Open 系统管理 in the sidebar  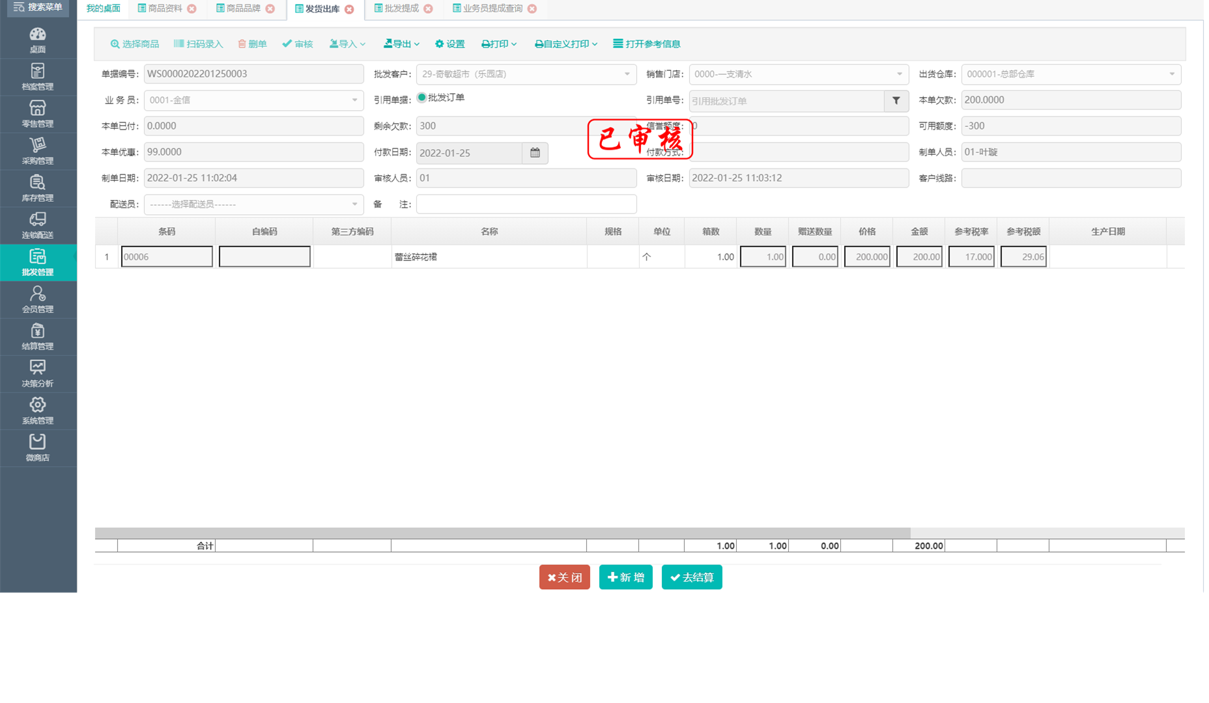tap(38, 411)
